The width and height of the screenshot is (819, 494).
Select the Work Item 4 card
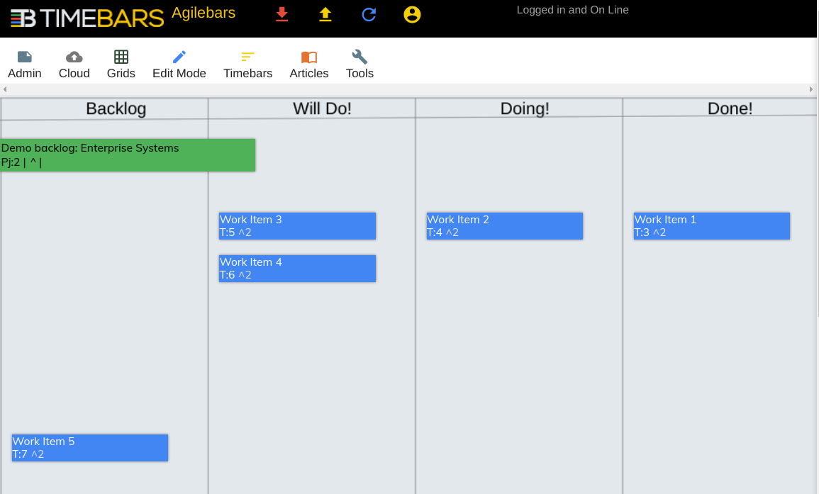(x=297, y=269)
